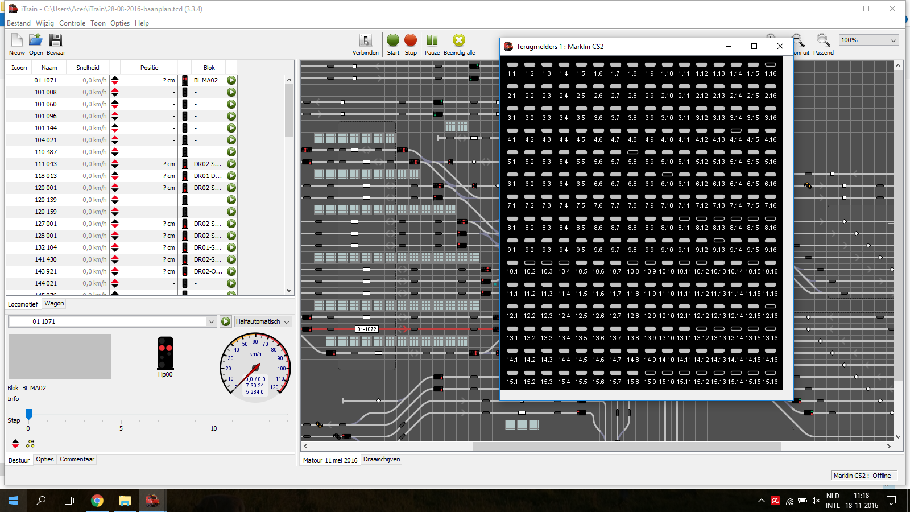Switch to the Wagon tab
Viewport: 910px width, 512px height.
click(54, 304)
